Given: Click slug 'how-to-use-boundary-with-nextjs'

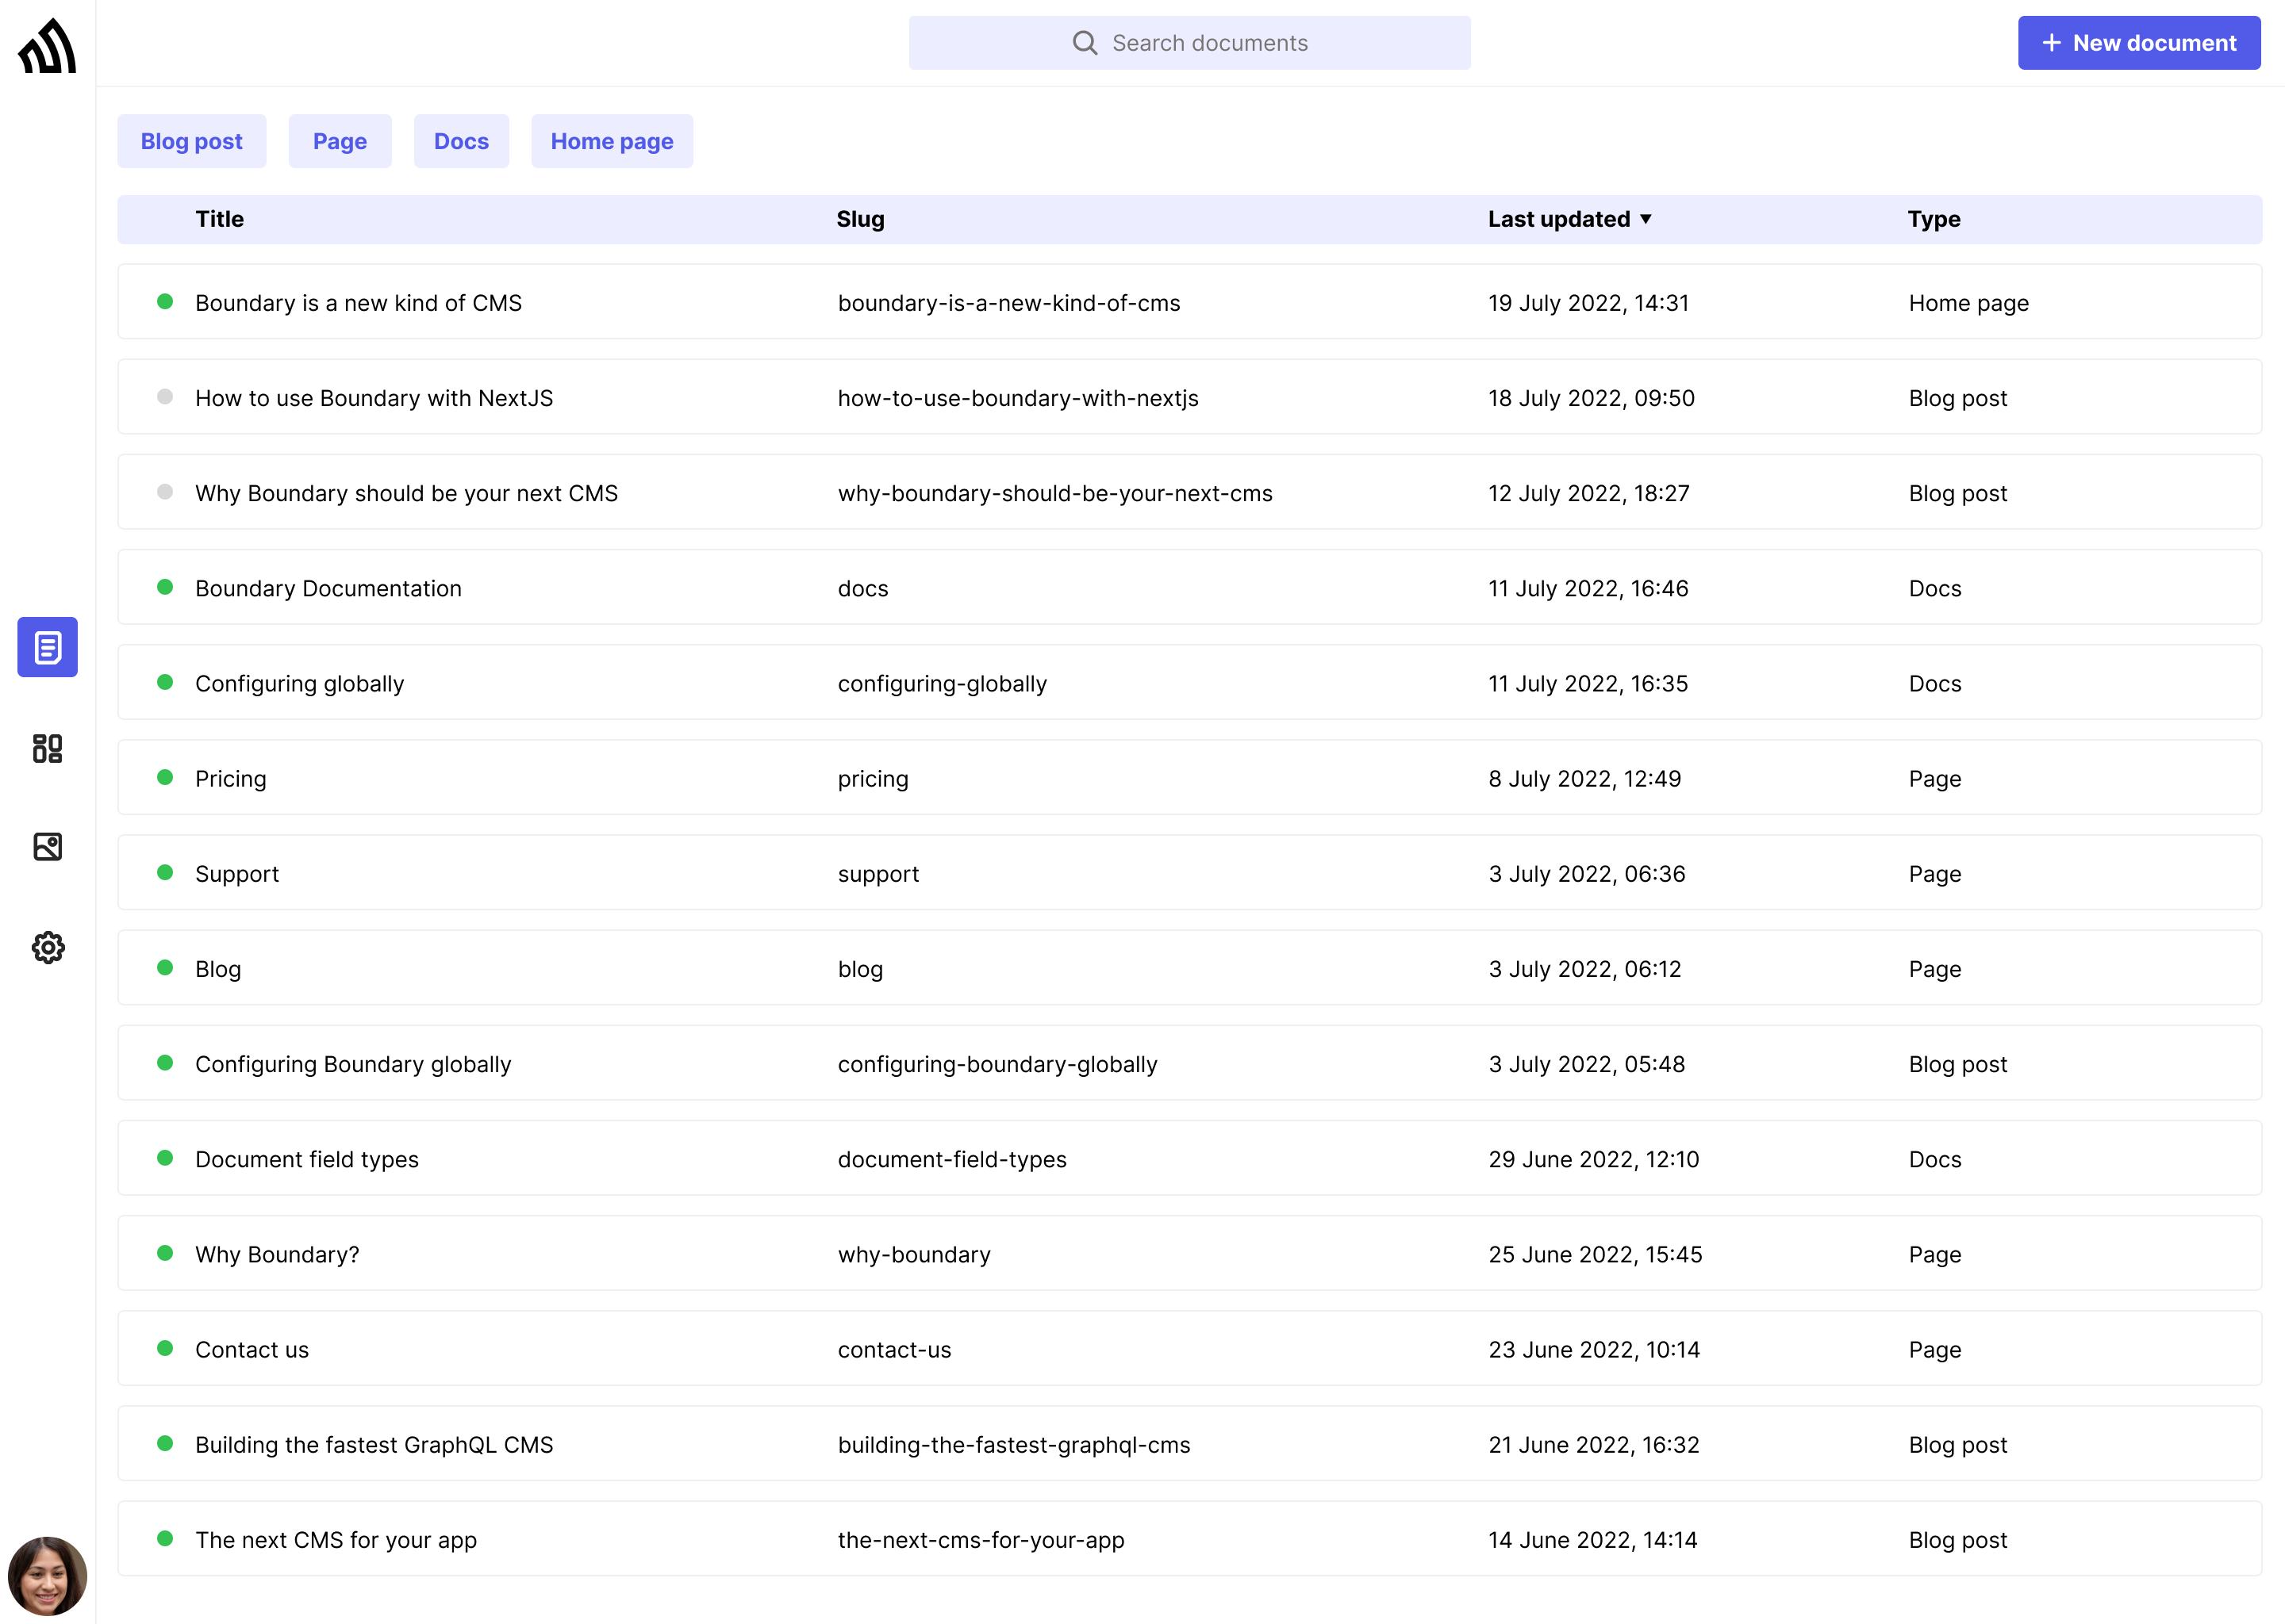Looking at the screenshot, I should [x=1017, y=398].
